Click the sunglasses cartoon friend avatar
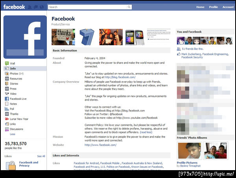The image size is (236, 178). (229, 40)
